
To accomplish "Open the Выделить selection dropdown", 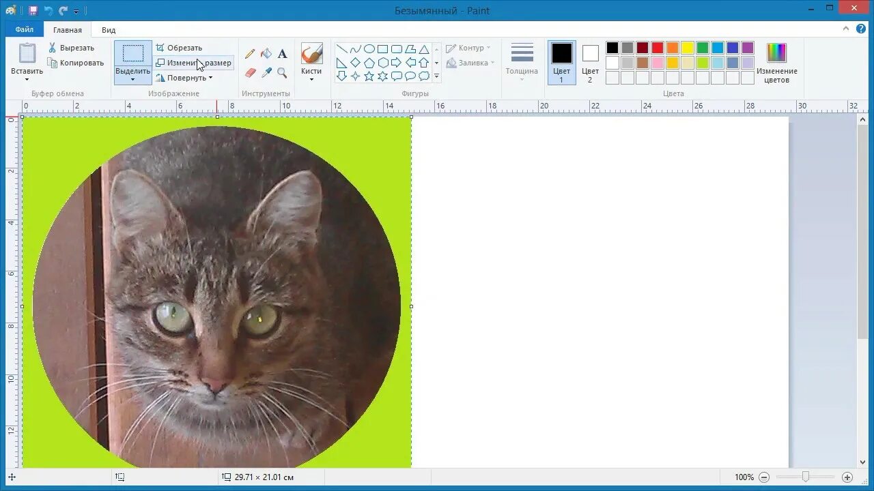I will 132,79.
